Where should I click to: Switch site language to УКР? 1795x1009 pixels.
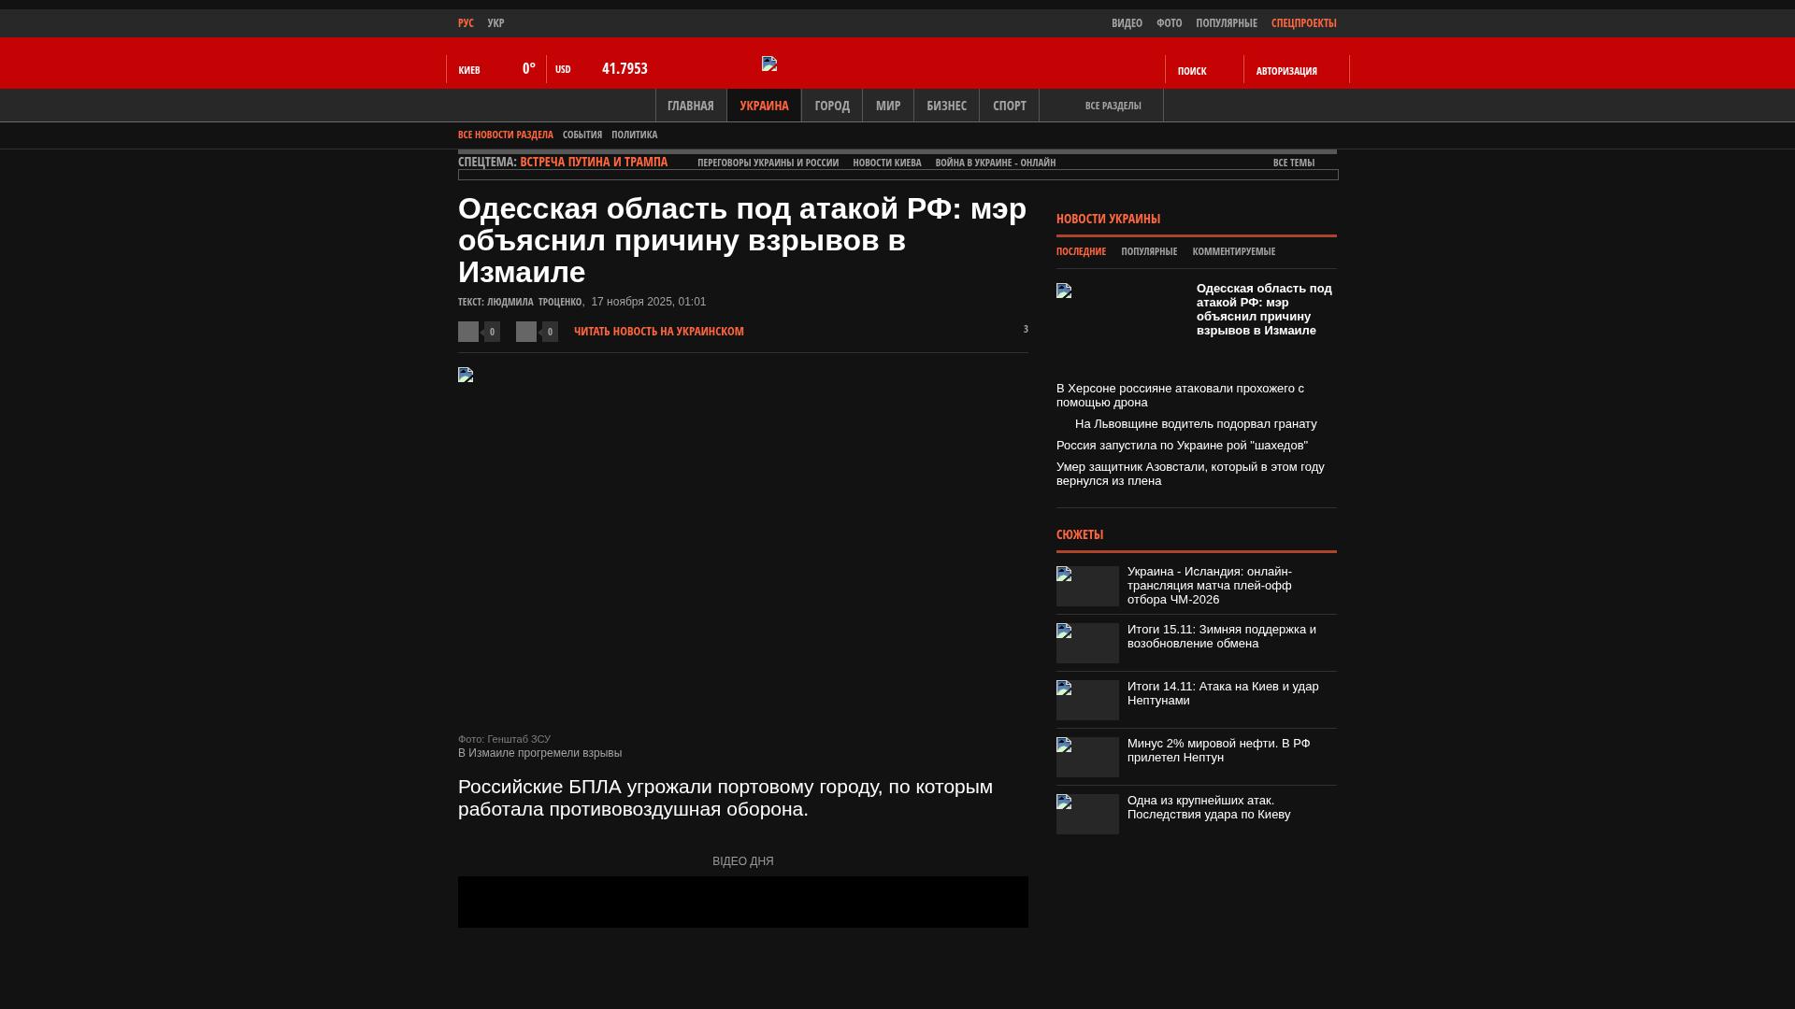point(495,23)
